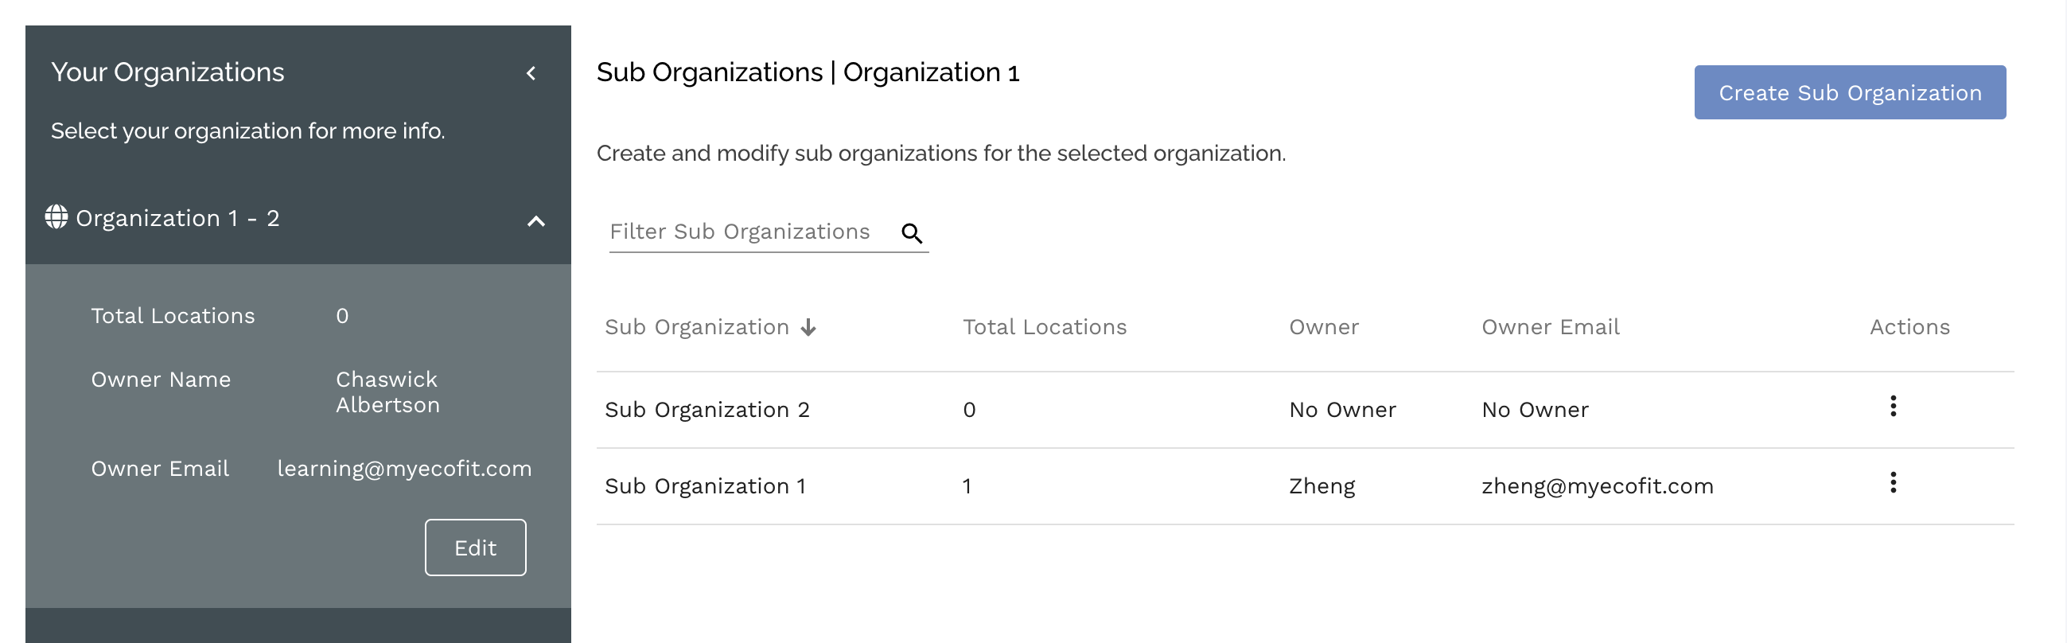Screen dimensions: 2067x643
Task: Click the search magnifier icon
Action: click(911, 233)
